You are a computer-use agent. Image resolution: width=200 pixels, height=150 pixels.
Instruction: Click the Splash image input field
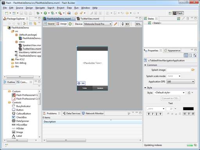179,70
